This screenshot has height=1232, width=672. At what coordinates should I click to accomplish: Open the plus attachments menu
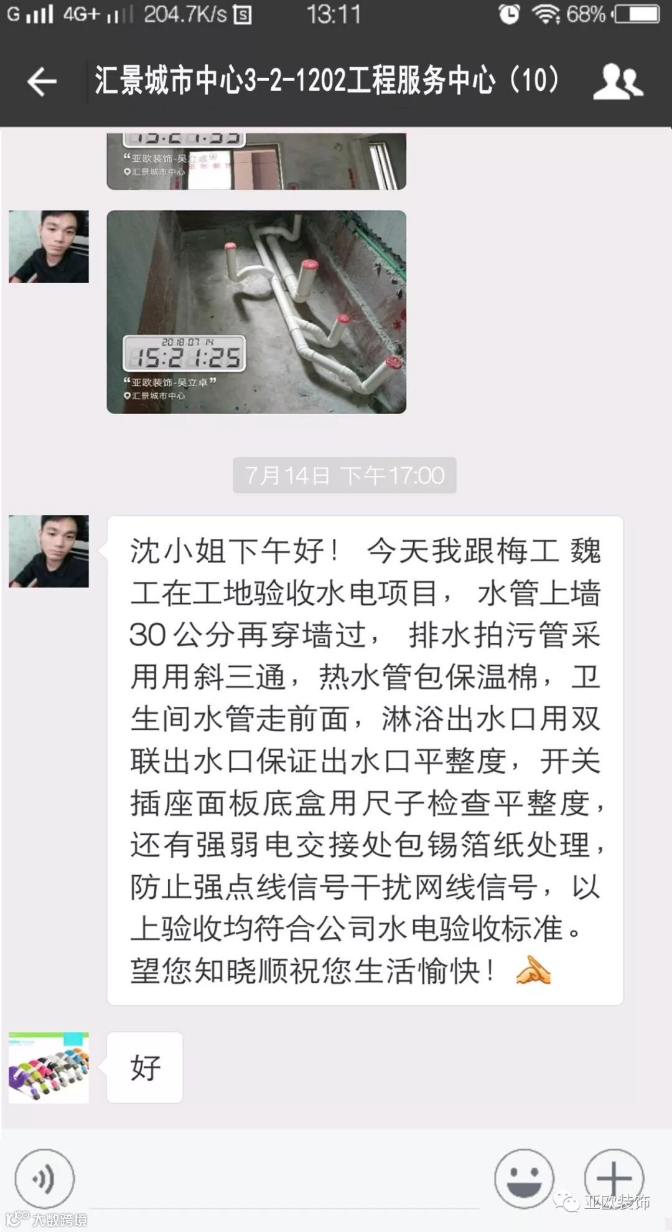click(x=614, y=1178)
